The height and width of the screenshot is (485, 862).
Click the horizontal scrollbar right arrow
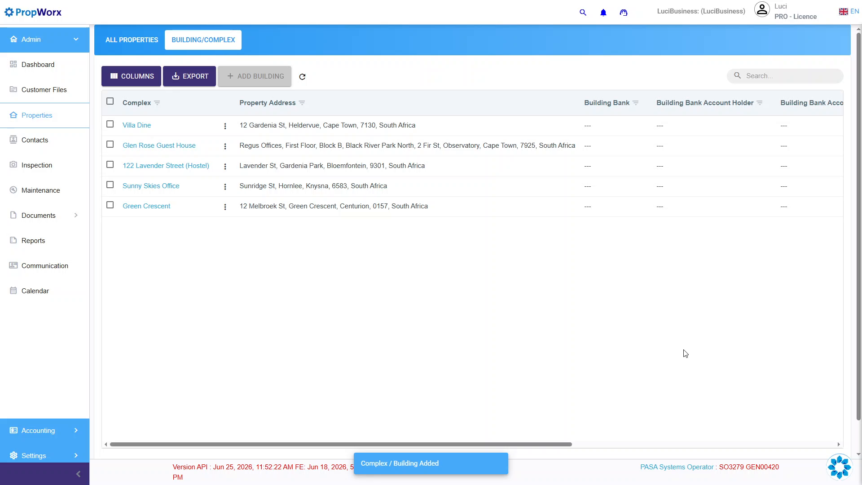click(x=839, y=445)
